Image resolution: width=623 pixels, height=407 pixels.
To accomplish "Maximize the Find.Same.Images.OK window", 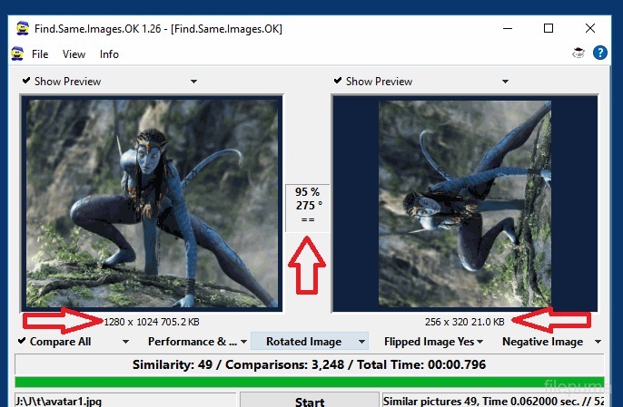I will (549, 29).
